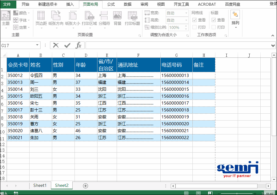The image size is (277, 195).
Task: Toggle 标题 查看 (Headings View) checkbox
Action: 214,20
